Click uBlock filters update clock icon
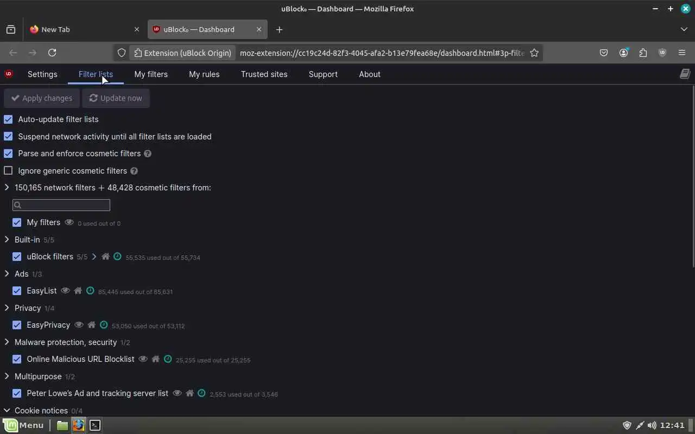This screenshot has width=695, height=434. (117, 257)
